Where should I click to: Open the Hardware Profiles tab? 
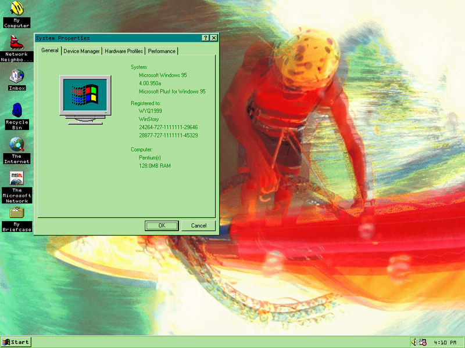[x=123, y=51]
